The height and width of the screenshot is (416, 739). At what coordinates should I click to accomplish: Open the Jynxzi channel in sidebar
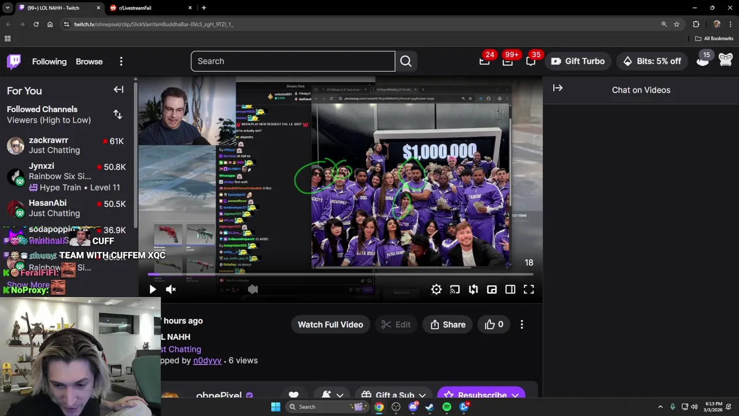[68, 176]
